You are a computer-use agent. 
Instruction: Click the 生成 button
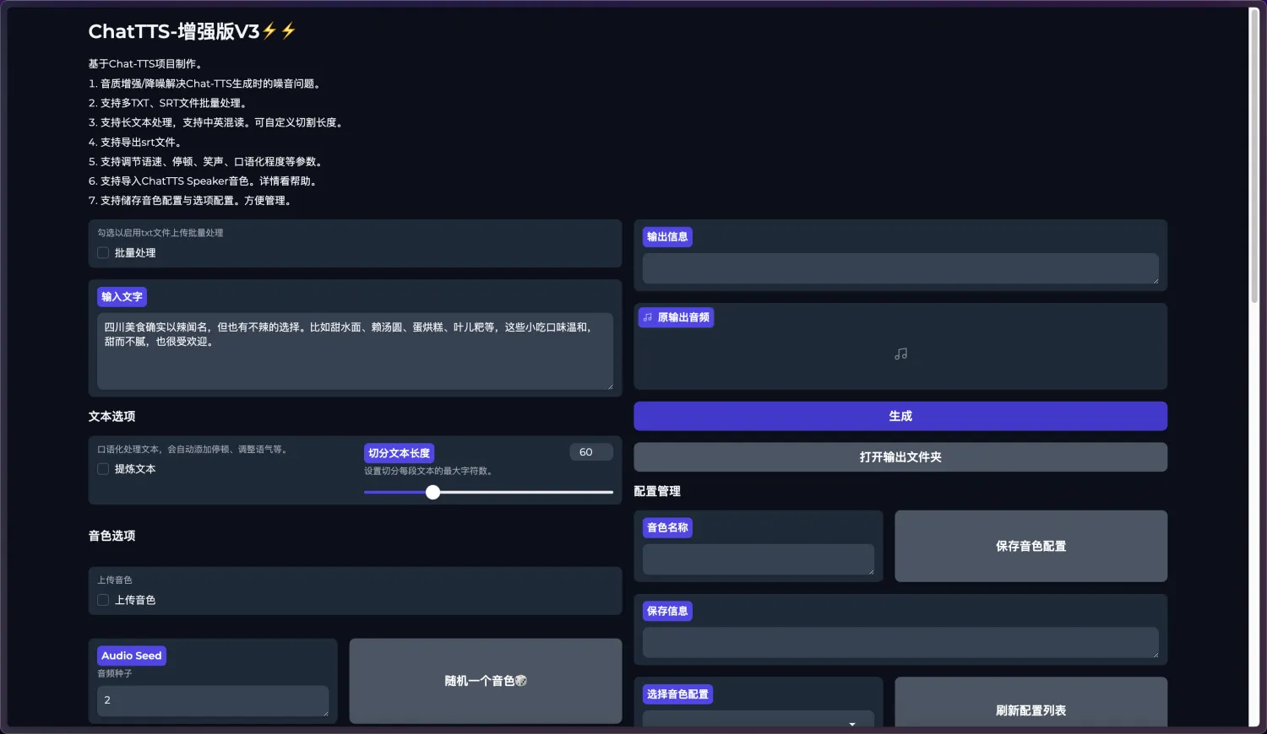(900, 416)
